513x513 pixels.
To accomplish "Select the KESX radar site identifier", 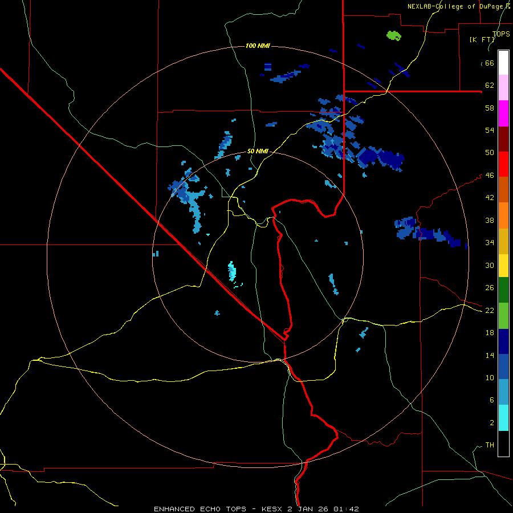I will [272, 509].
